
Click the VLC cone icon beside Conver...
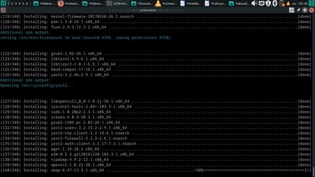tap(158, 3)
